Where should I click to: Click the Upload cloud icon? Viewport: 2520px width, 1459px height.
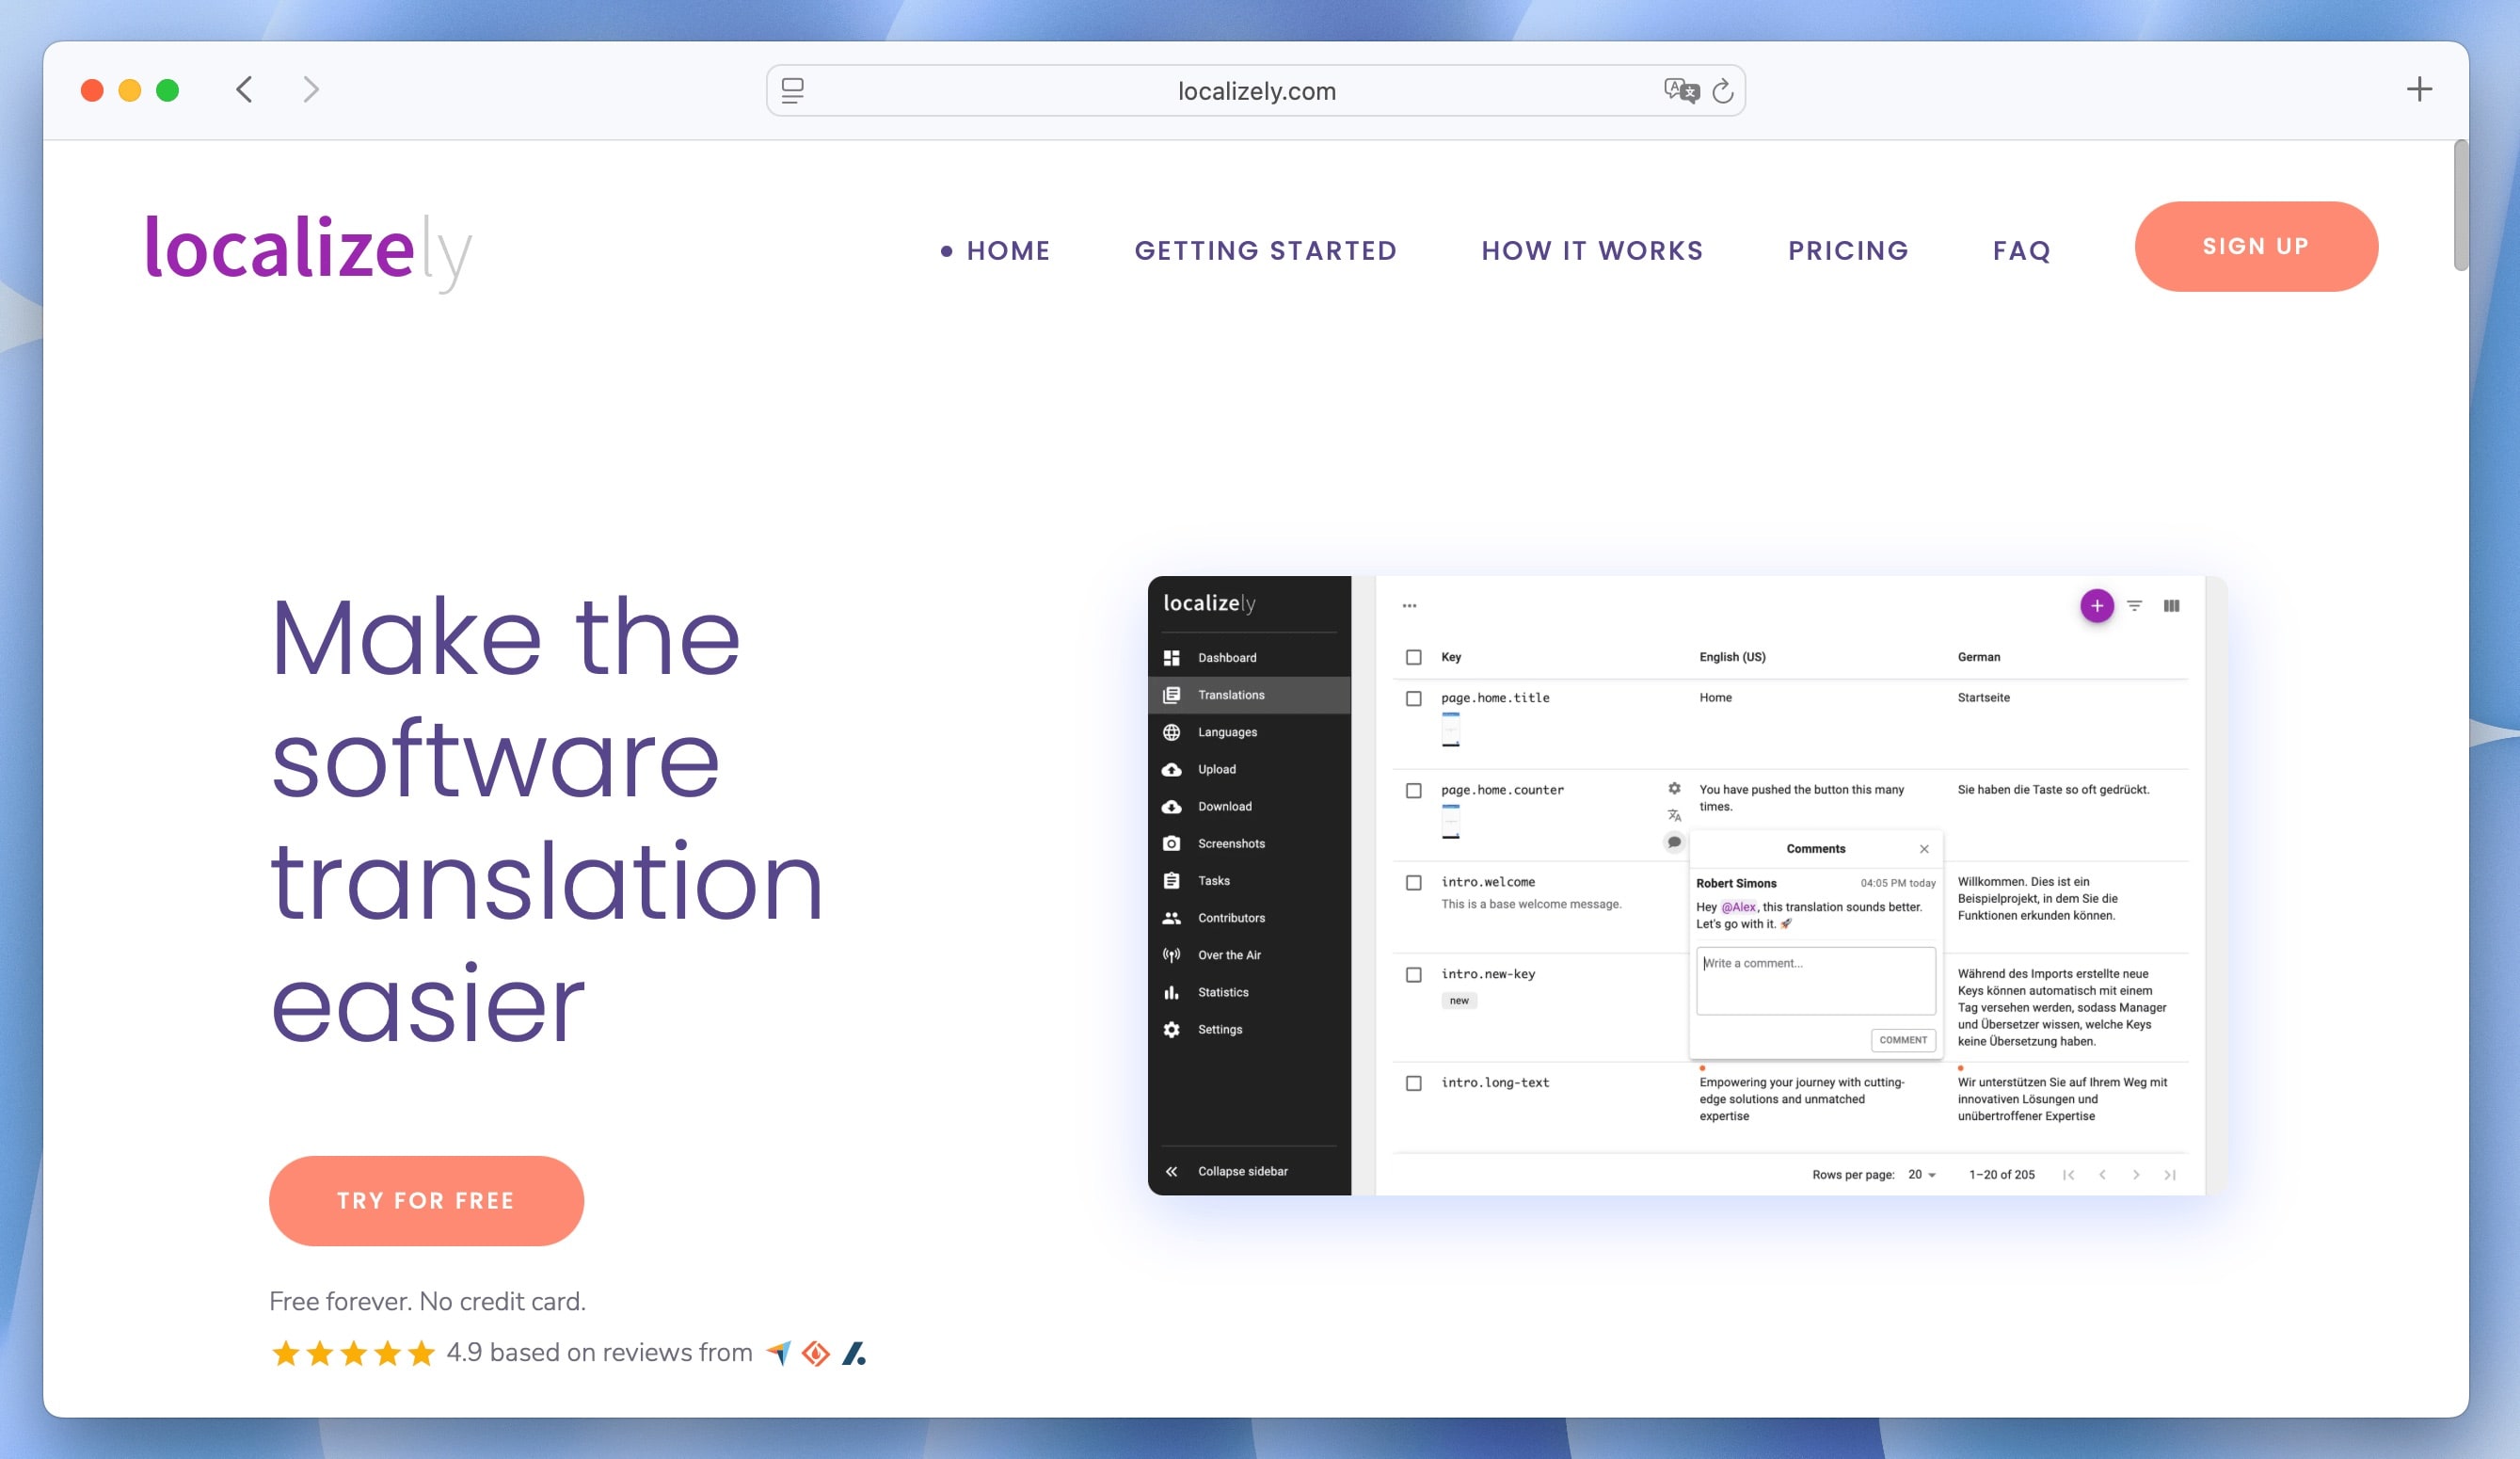(1171, 769)
